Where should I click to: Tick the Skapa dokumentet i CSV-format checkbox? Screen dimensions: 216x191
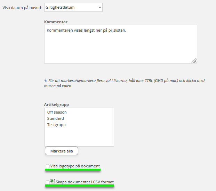pos(48,182)
